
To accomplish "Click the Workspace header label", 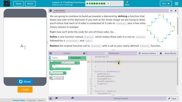I will click(114, 53).
